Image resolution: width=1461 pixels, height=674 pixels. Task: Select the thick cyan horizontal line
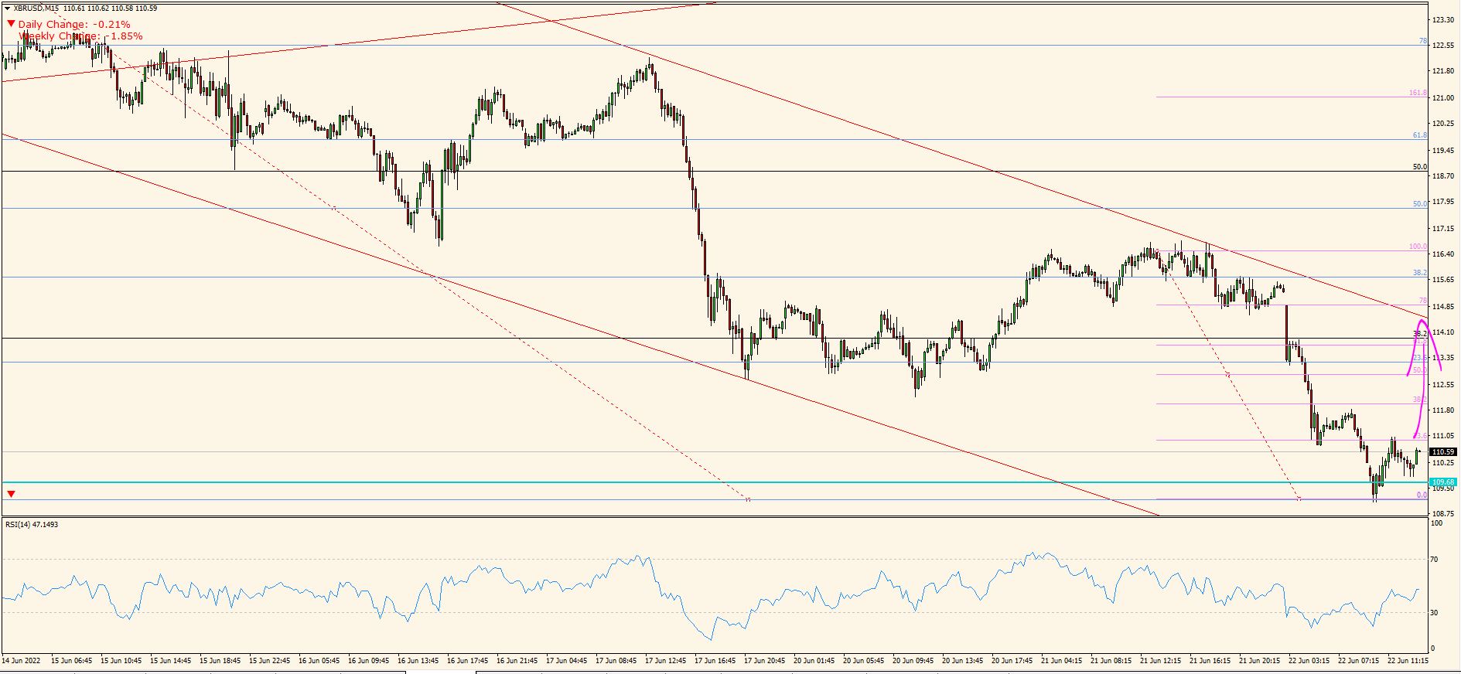click(x=715, y=482)
